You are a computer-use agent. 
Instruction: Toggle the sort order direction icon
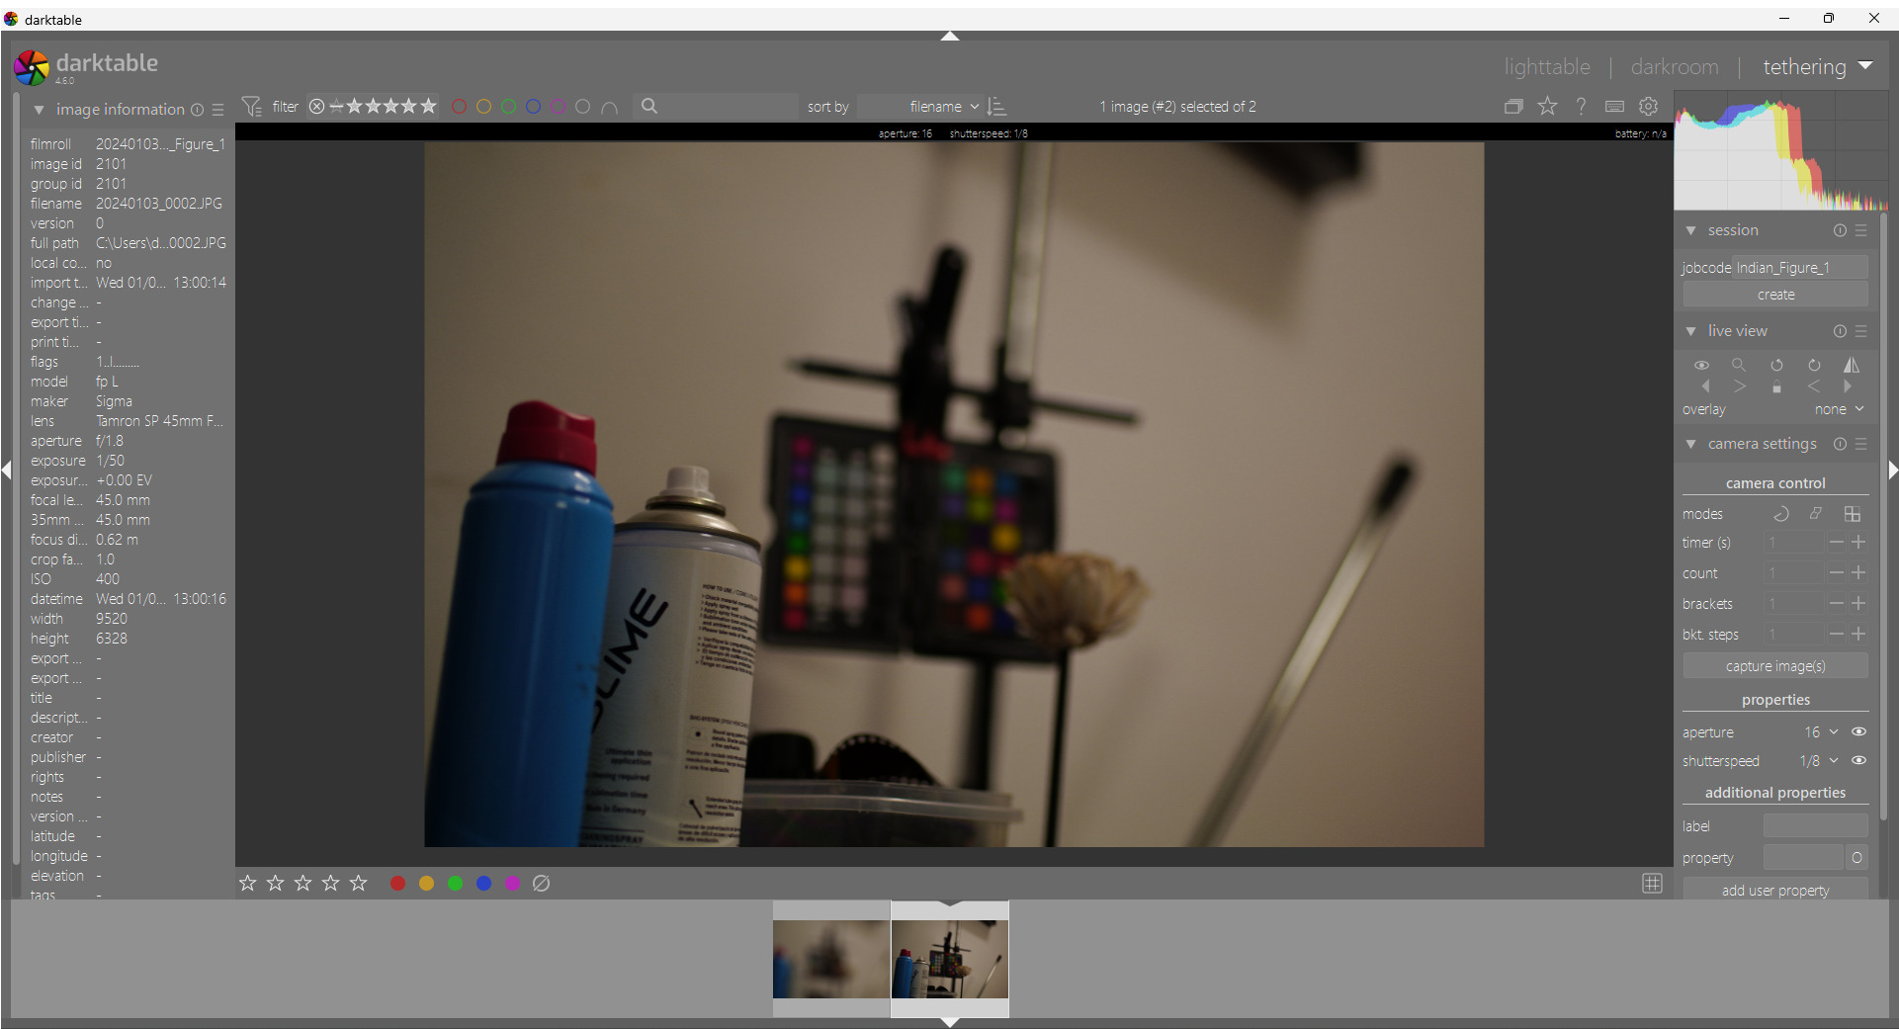(997, 107)
